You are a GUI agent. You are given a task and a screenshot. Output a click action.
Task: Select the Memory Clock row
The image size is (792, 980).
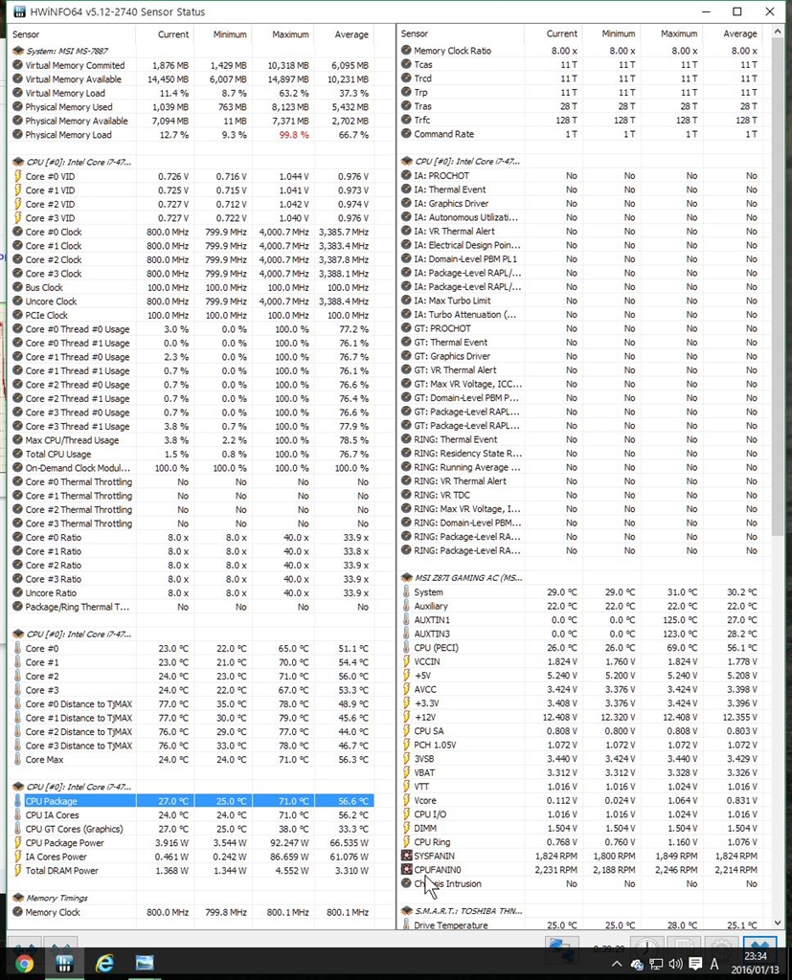[192, 912]
